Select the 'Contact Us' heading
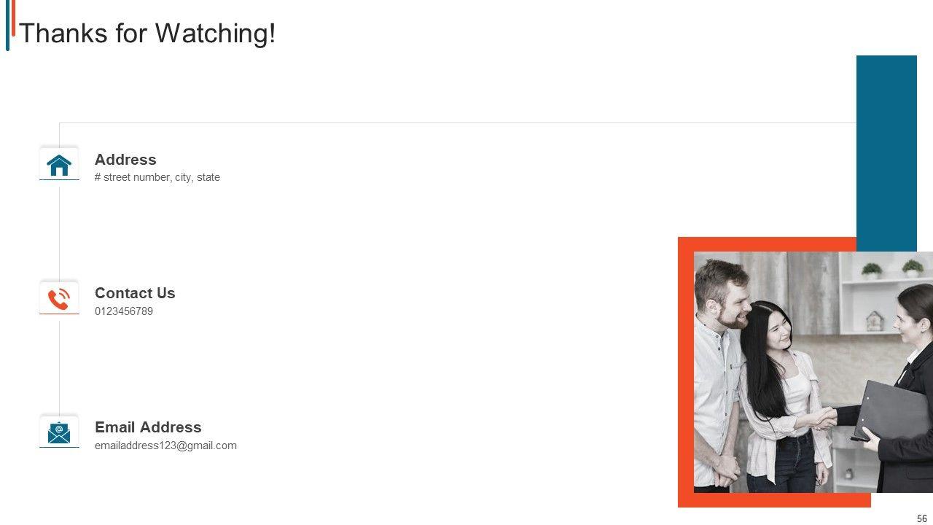Viewport: 933px width, 525px height. click(135, 293)
